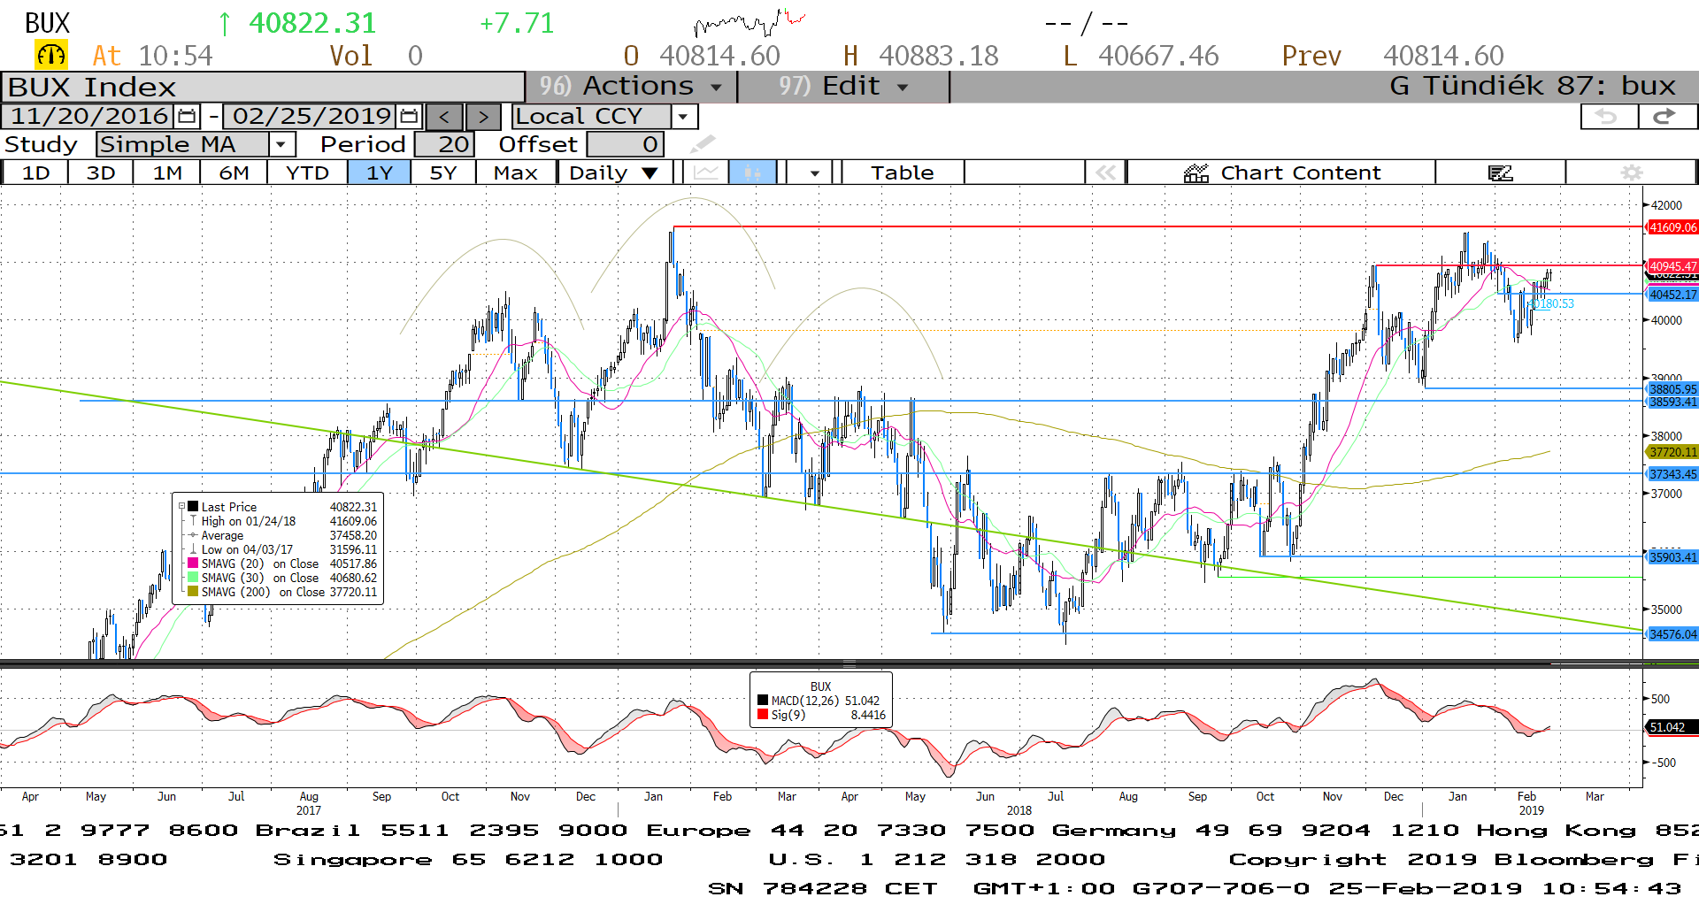Click the G Tündiék 87: bux title
This screenshot has height=920, width=1699.
coord(1533,87)
